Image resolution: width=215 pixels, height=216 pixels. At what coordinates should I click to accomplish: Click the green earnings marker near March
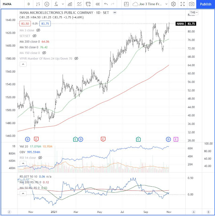tap(75, 139)
